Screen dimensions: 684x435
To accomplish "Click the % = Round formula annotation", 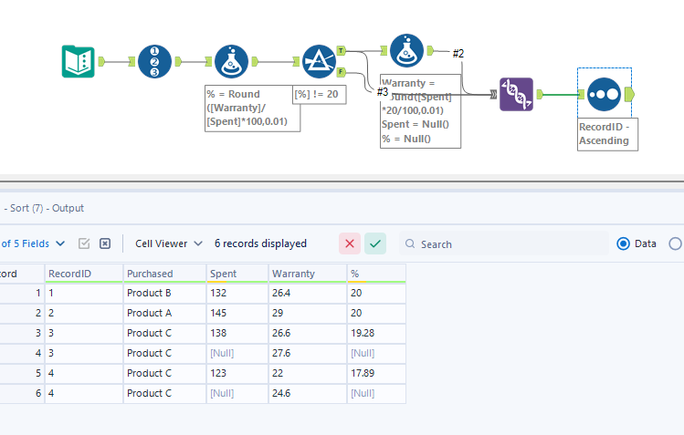I will coord(252,108).
